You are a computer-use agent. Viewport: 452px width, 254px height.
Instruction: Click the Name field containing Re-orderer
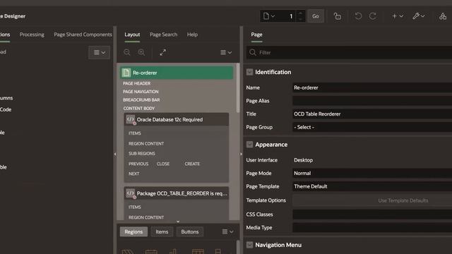pos(372,87)
